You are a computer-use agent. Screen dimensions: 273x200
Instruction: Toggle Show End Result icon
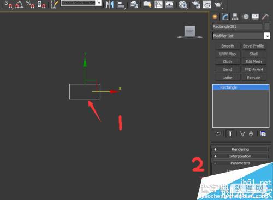pos(230,134)
